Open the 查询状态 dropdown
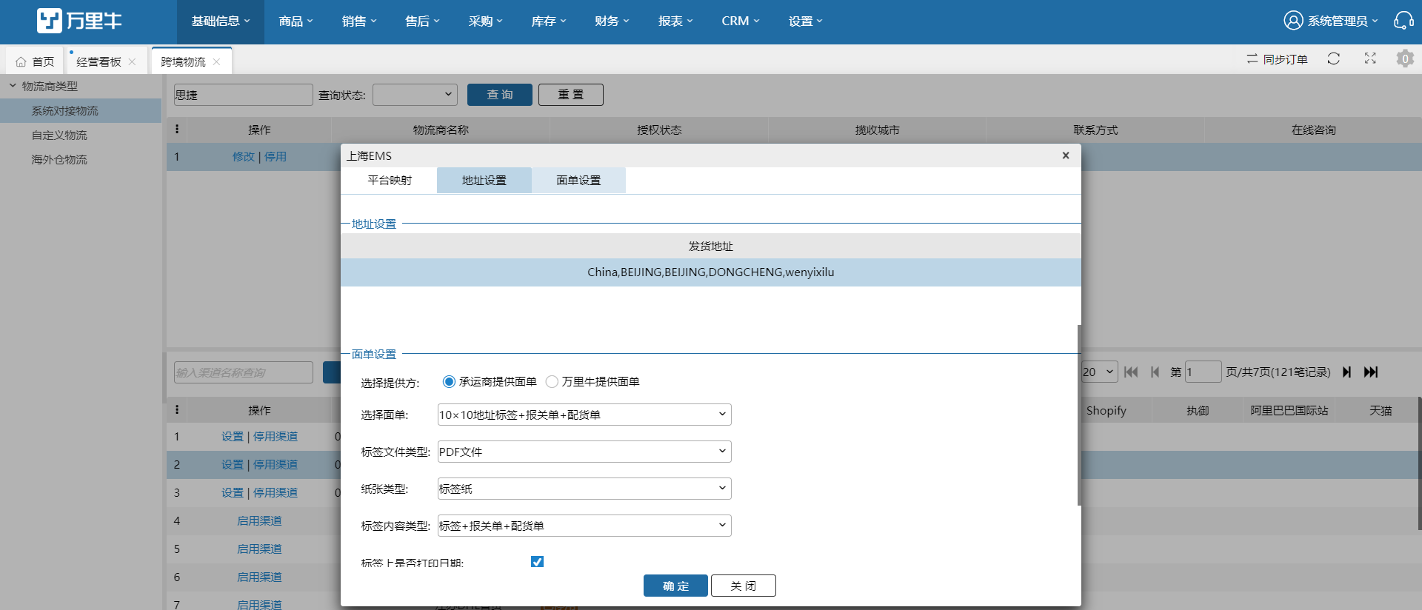 coord(415,95)
